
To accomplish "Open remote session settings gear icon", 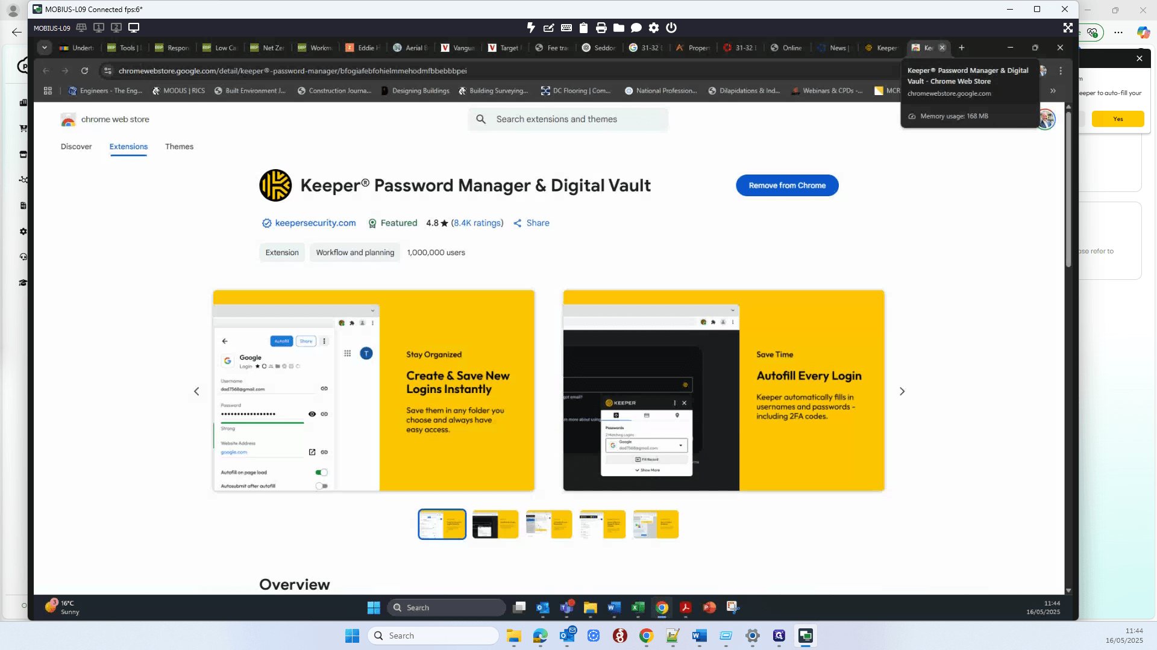I will 654,28.
